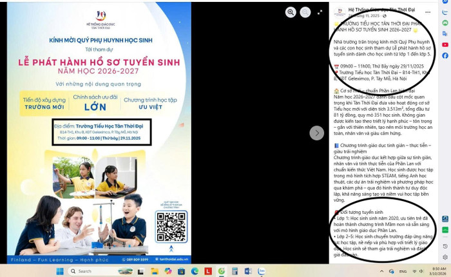Enter fullscreen photo view
Screen dimensions: 451x277
click(x=320, y=12)
